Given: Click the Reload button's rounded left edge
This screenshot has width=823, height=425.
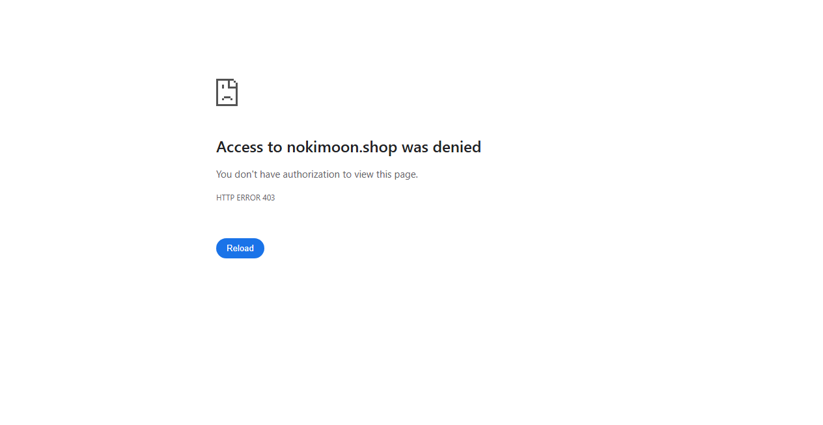Looking at the screenshot, I should click(221, 248).
